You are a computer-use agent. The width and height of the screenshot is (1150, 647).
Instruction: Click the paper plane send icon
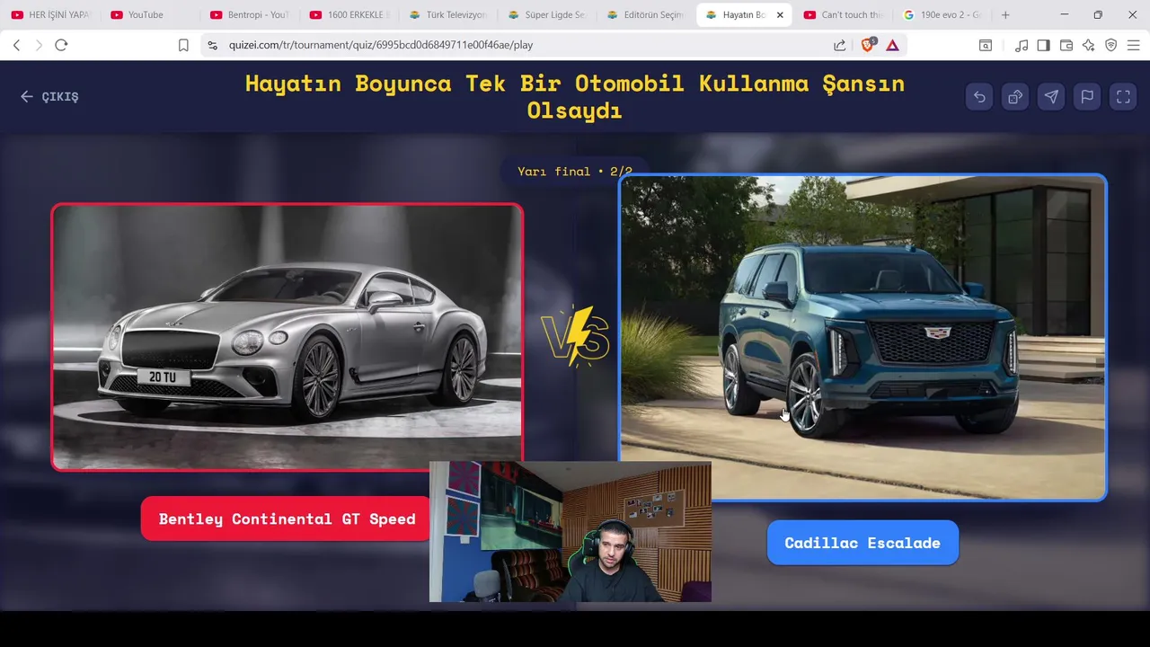1051,97
